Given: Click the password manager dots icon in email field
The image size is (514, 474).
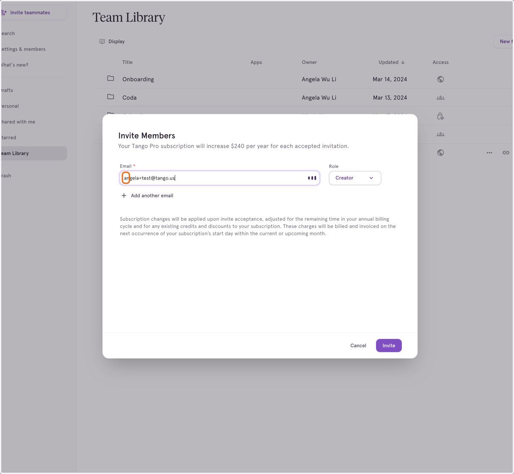Looking at the screenshot, I should pos(312,178).
